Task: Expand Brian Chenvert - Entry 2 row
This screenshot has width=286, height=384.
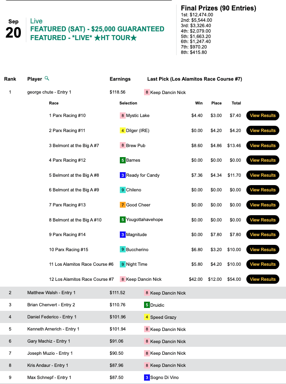Action: coord(51,305)
